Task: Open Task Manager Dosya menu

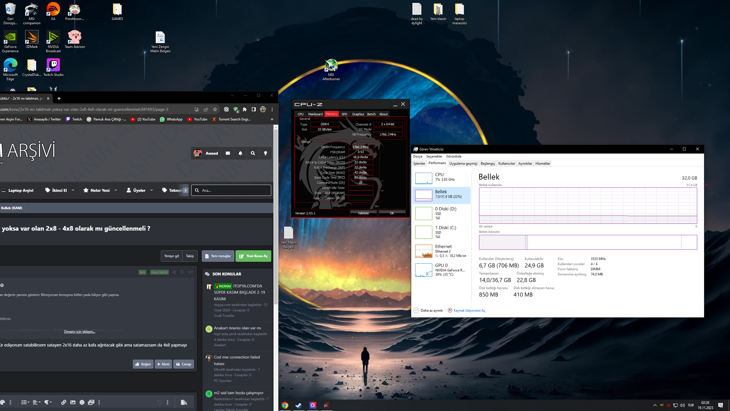Action: click(x=417, y=156)
